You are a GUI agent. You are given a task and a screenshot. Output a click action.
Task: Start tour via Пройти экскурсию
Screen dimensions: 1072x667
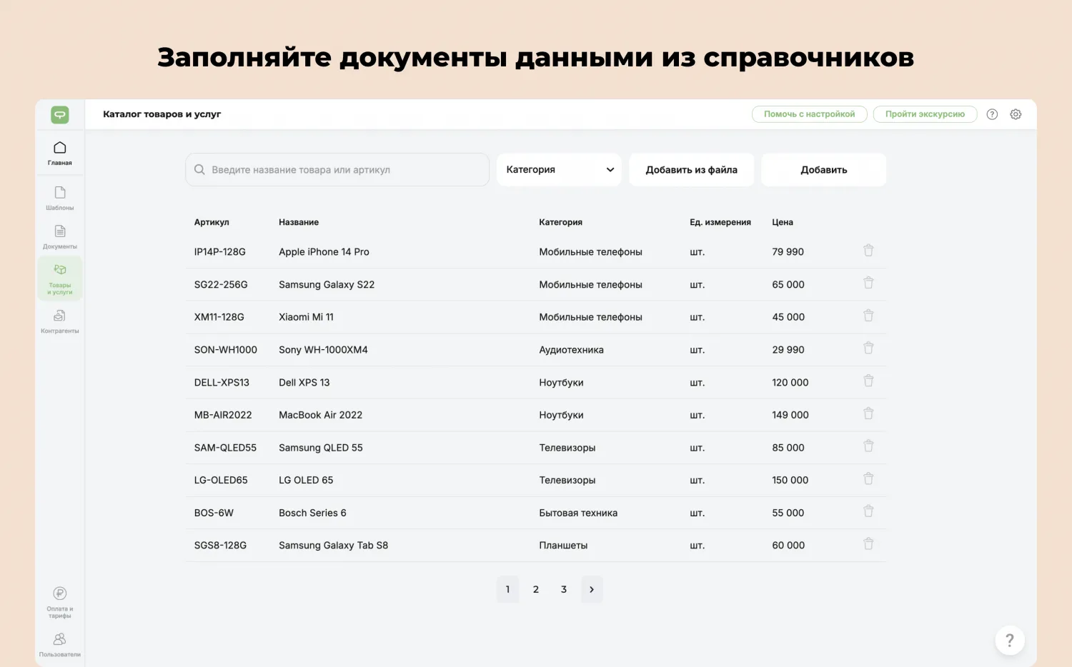click(925, 114)
